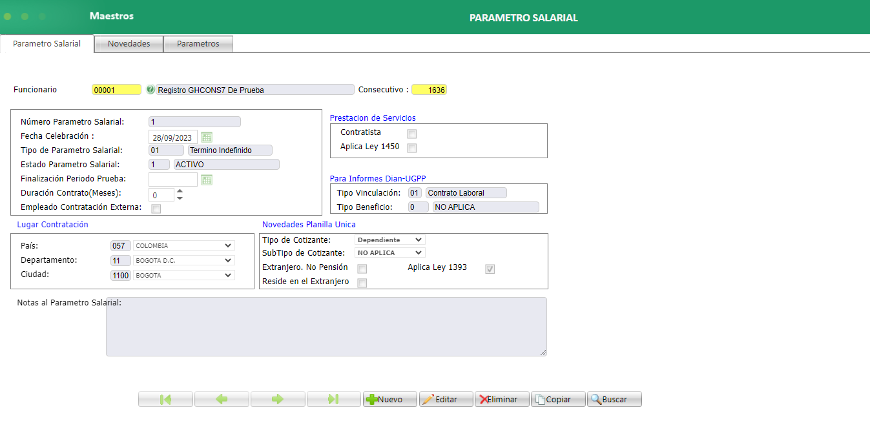Click funcionario name Registro GHCONS7 De Prueba
Screen dimensions: 870x421
pyautogui.click(x=255, y=90)
